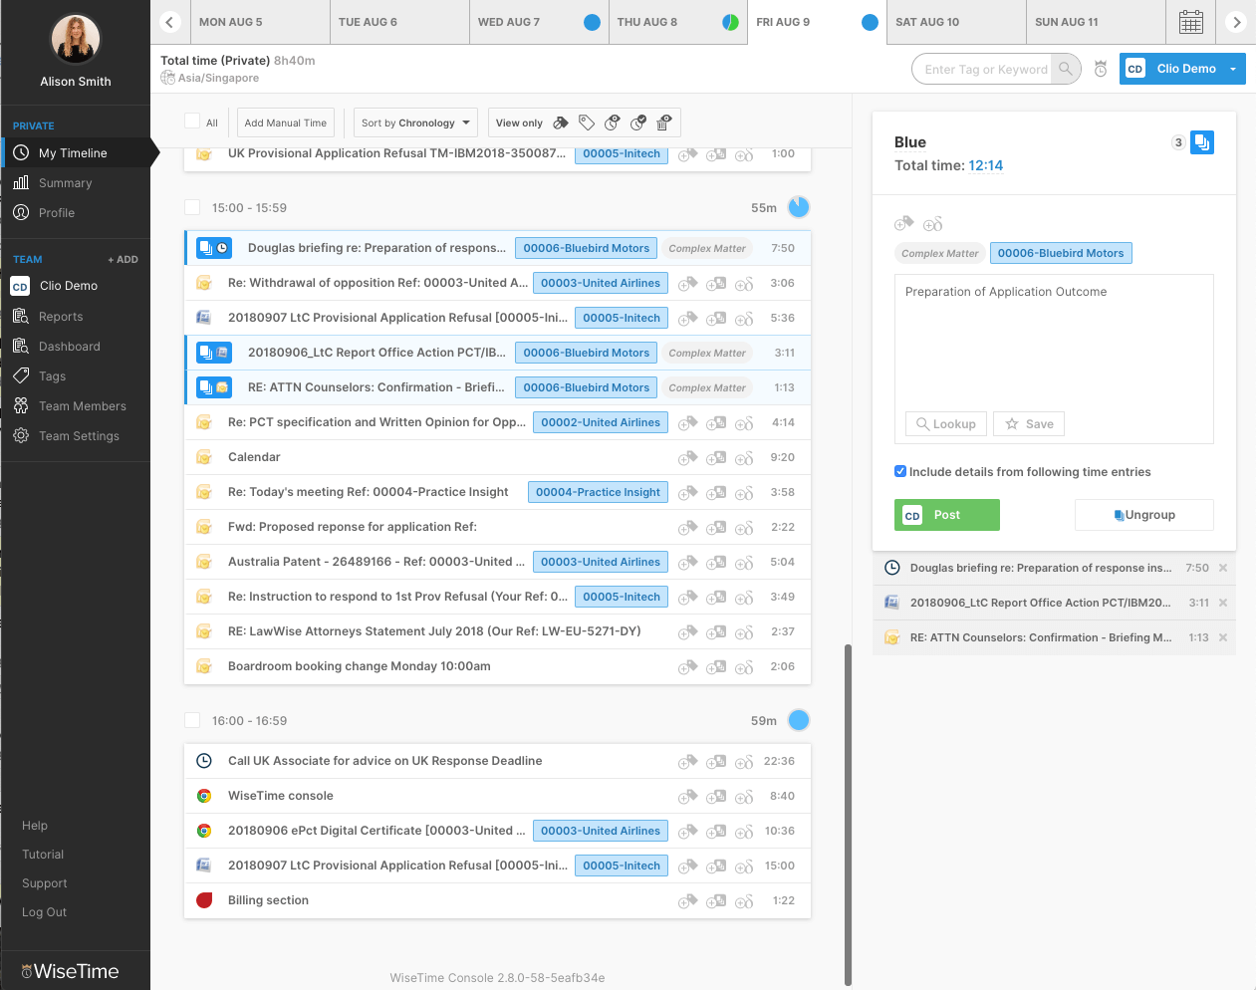Click the green Post button

pos(947,515)
